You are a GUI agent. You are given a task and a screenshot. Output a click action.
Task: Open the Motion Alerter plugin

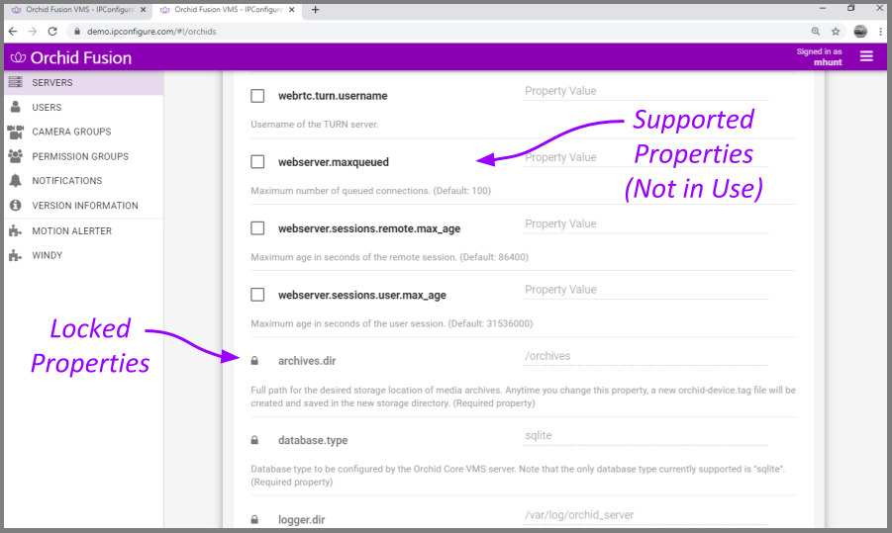click(83, 230)
